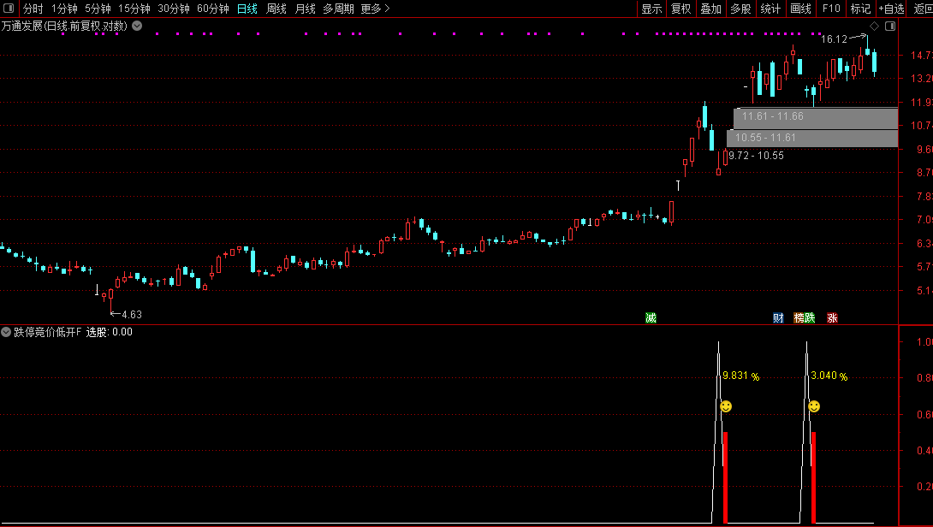
Task: Switch to 分时 intraday chart
Action: point(33,9)
